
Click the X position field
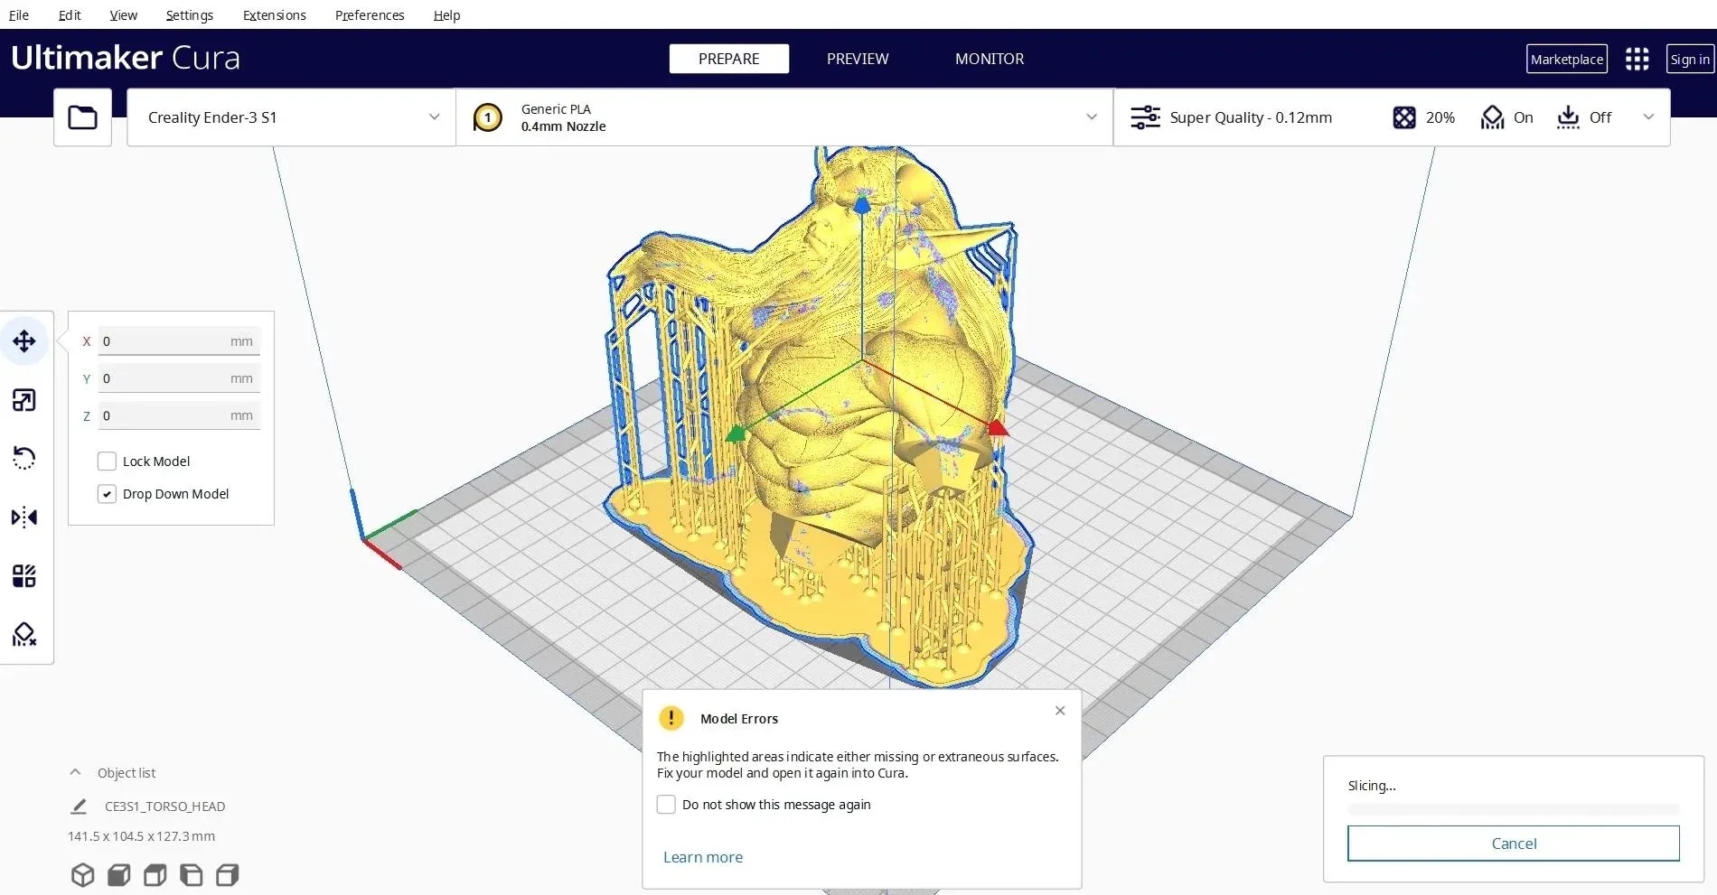coord(179,341)
